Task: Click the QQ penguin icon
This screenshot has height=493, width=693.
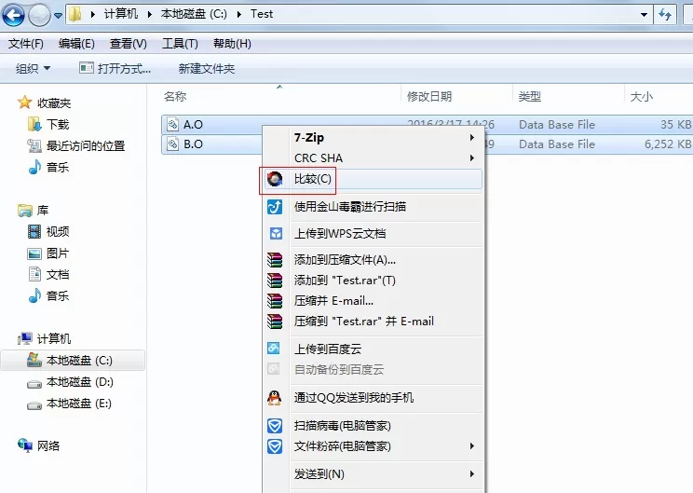Action: click(x=275, y=398)
